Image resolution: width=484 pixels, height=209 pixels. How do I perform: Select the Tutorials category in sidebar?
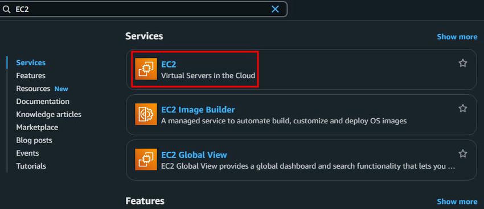tap(31, 166)
